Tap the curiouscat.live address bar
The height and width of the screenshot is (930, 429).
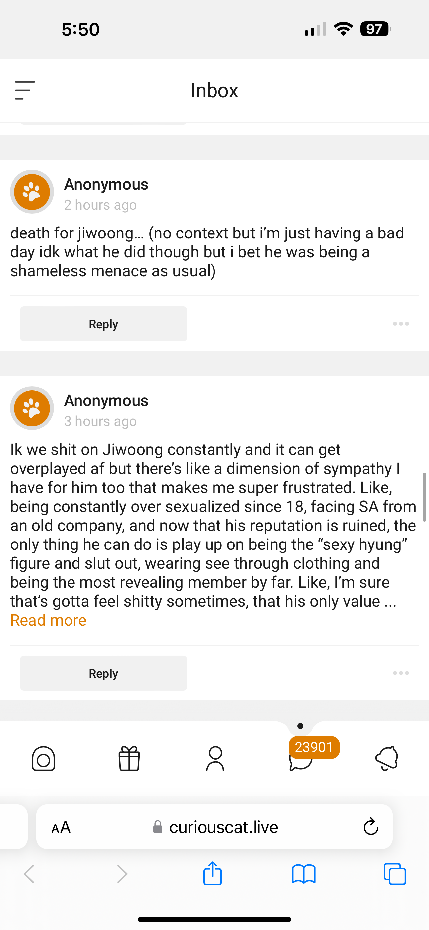tap(223, 827)
